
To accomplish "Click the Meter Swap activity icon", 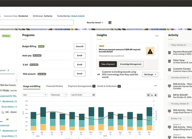I will (x=169, y=61).
